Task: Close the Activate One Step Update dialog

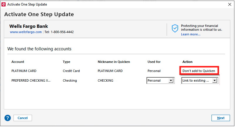Action: coord(230,4)
